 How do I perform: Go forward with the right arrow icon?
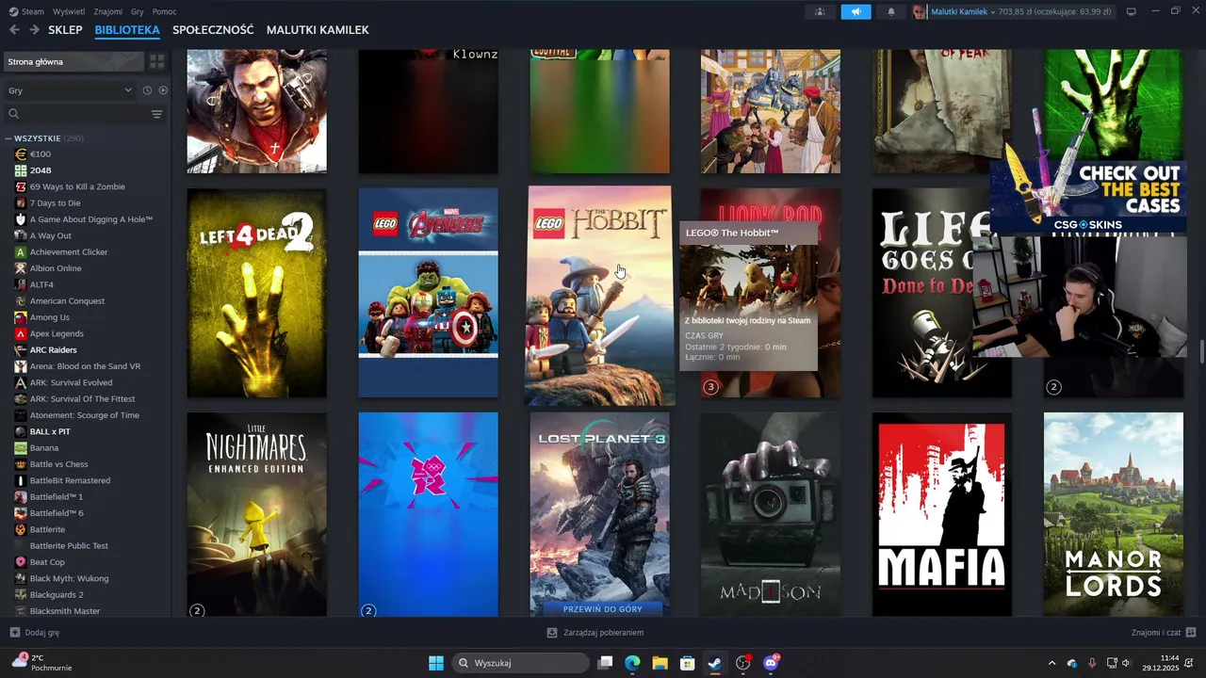(x=34, y=30)
